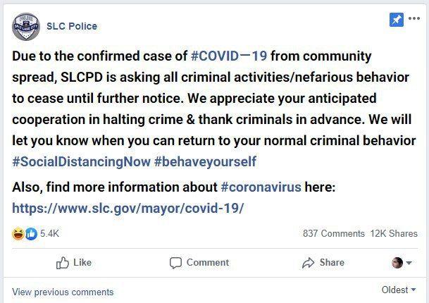The height and width of the screenshot is (303, 429).
Task: Open the #behaveyourself hashtag
Action: [x=205, y=161]
